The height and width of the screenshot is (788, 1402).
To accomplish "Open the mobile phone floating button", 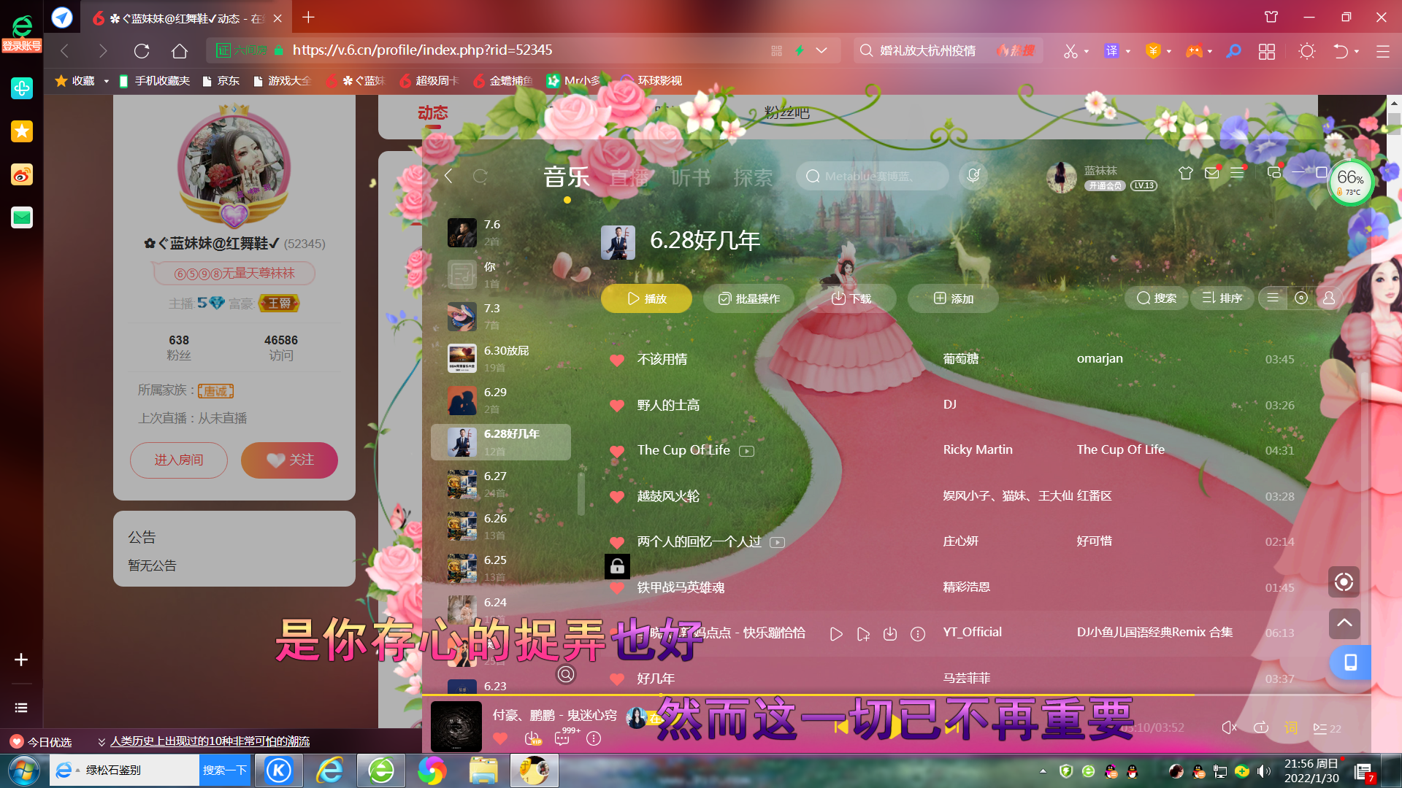I will [x=1349, y=663].
